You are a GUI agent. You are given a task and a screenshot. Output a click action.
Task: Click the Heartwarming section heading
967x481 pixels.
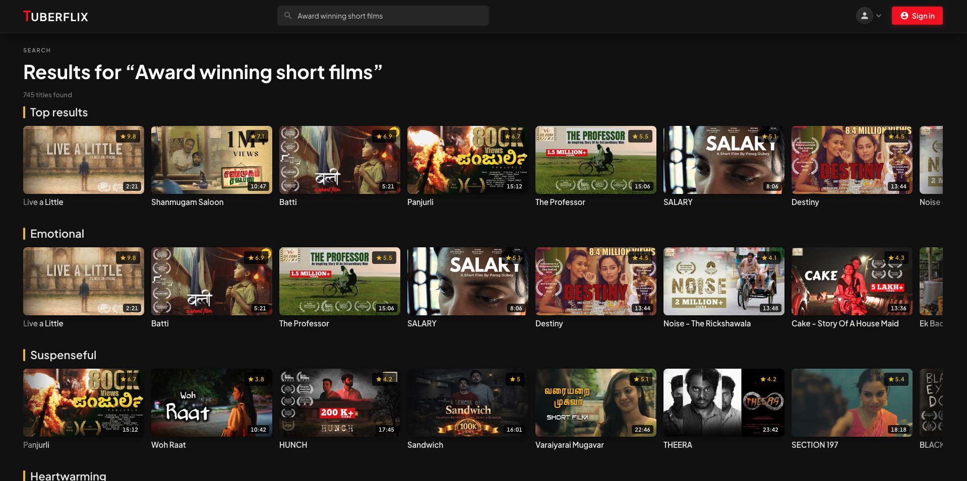point(68,476)
